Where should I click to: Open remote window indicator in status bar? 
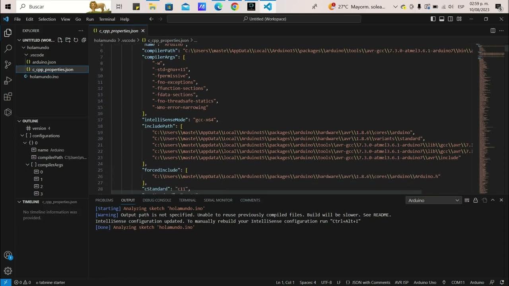pyautogui.click(x=5, y=282)
